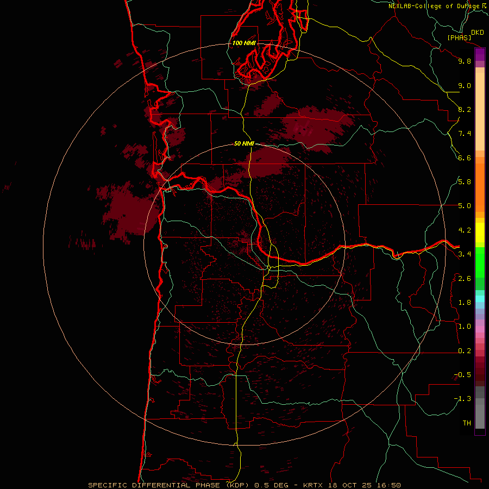The width and height of the screenshot is (489, 489).
Task: Select the 6.6 legend value
Action: click(x=465, y=158)
